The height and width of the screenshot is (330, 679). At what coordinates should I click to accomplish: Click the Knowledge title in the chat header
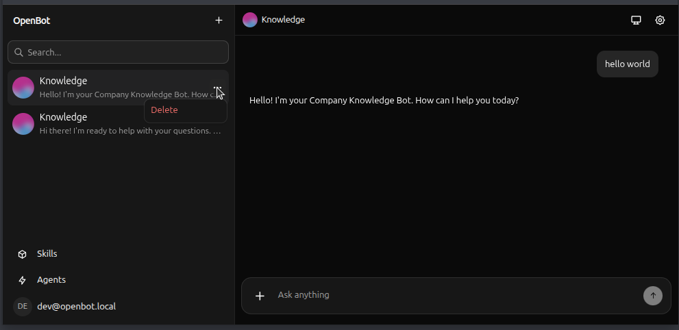283,20
